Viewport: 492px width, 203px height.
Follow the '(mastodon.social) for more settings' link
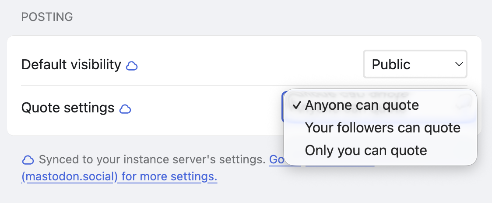tap(119, 177)
